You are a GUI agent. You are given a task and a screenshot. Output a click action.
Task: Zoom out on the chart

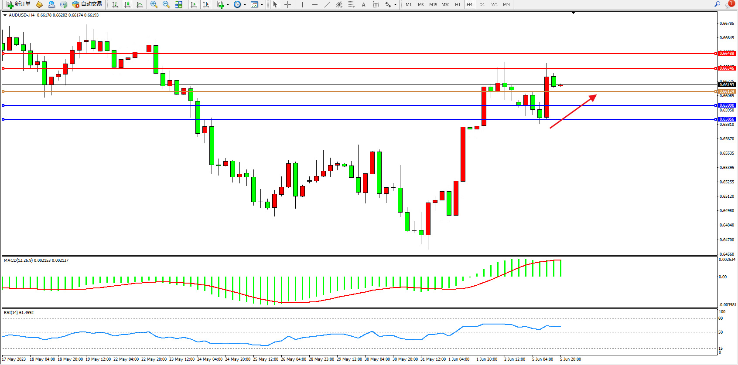click(x=166, y=4)
